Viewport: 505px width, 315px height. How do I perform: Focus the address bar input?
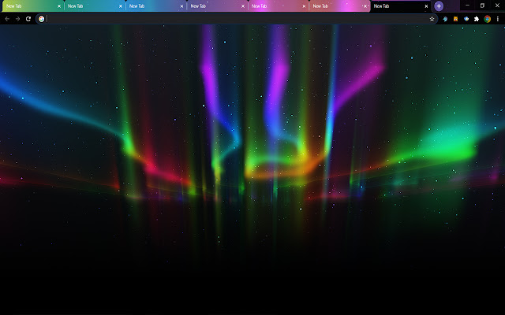[x=237, y=18]
